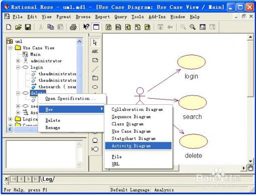Click the search use case ellipse
Screen dimensions: 256x195
(x=192, y=102)
